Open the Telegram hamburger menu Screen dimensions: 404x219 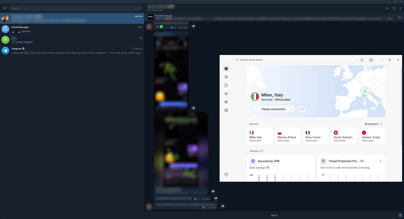(4, 8)
